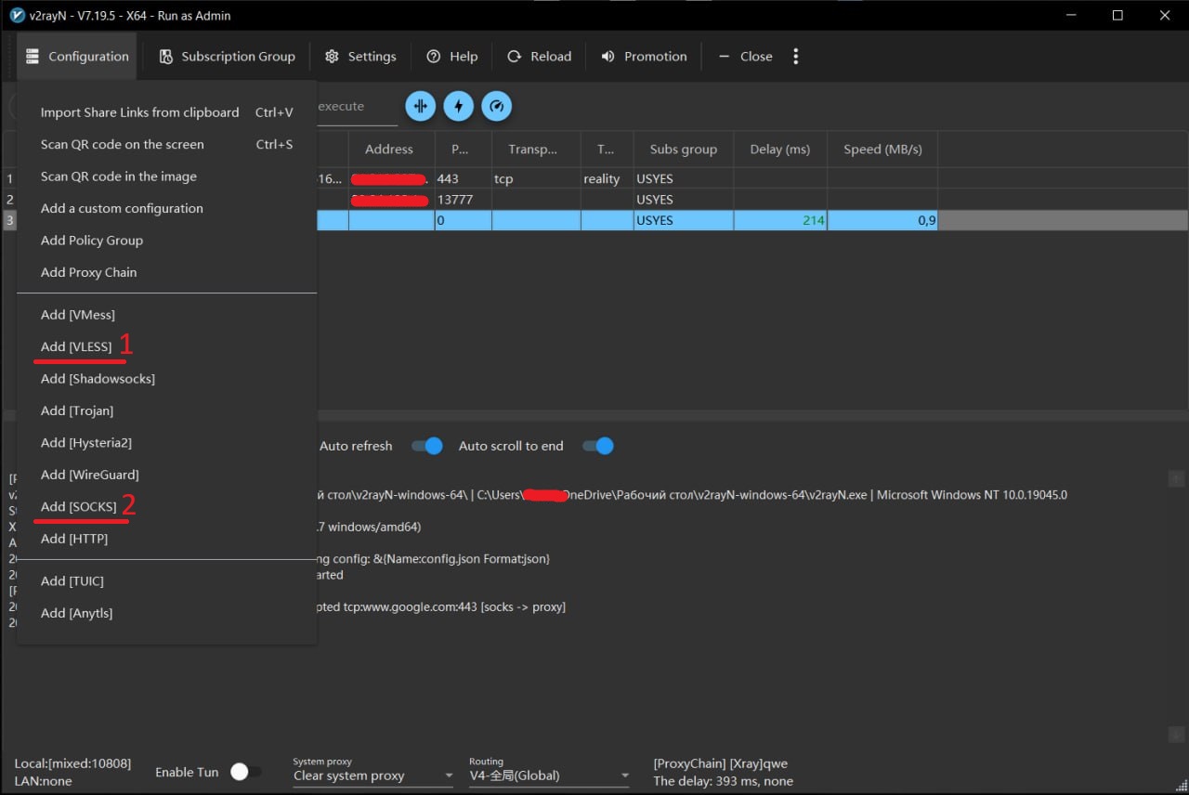
Task: Turn off Auto scroll to end
Action: [x=598, y=446]
